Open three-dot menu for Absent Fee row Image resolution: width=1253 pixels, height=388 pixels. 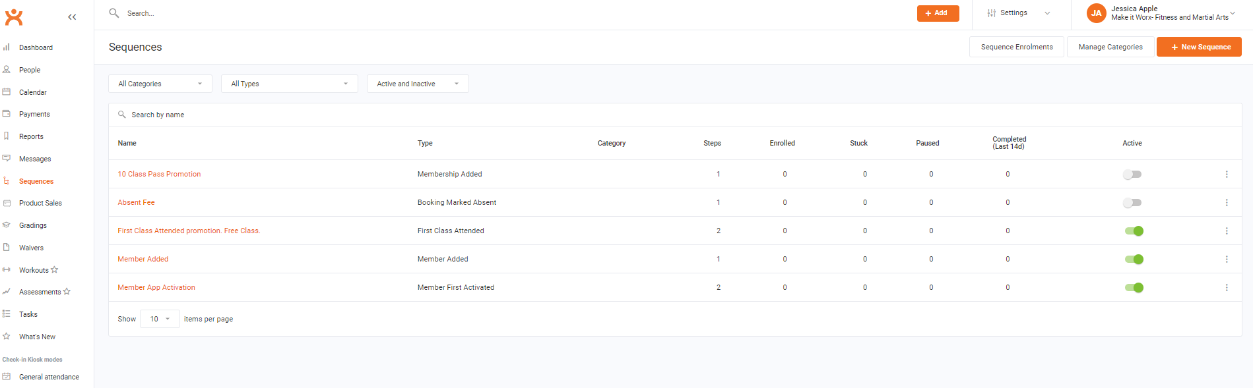click(x=1226, y=203)
